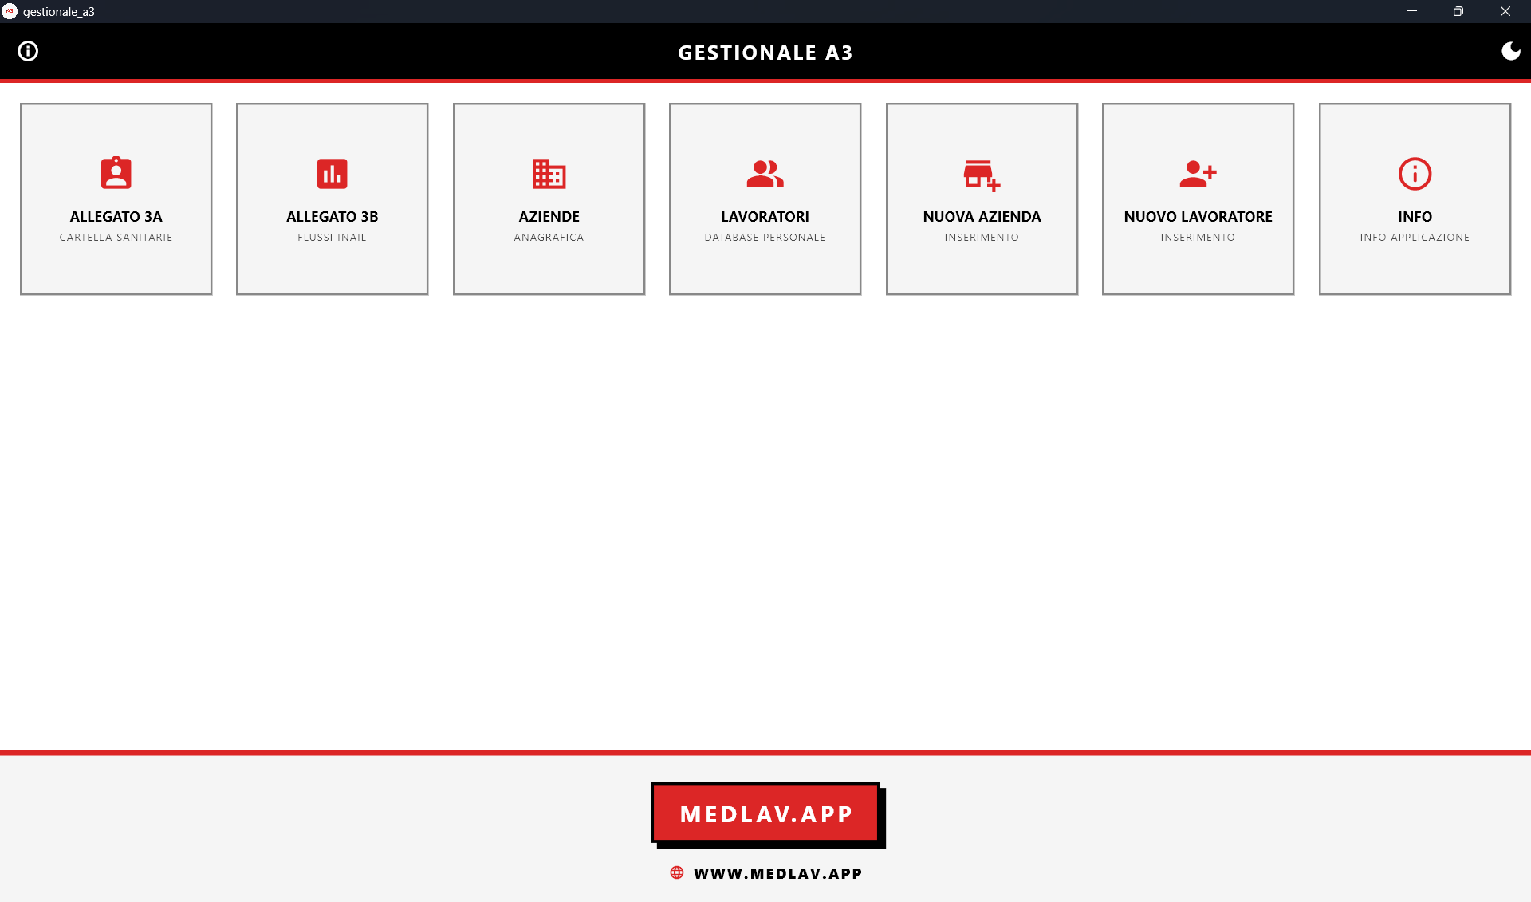Screen dimensions: 1531x902
Task: Click the Lavoratori people icon
Action: 765,173
